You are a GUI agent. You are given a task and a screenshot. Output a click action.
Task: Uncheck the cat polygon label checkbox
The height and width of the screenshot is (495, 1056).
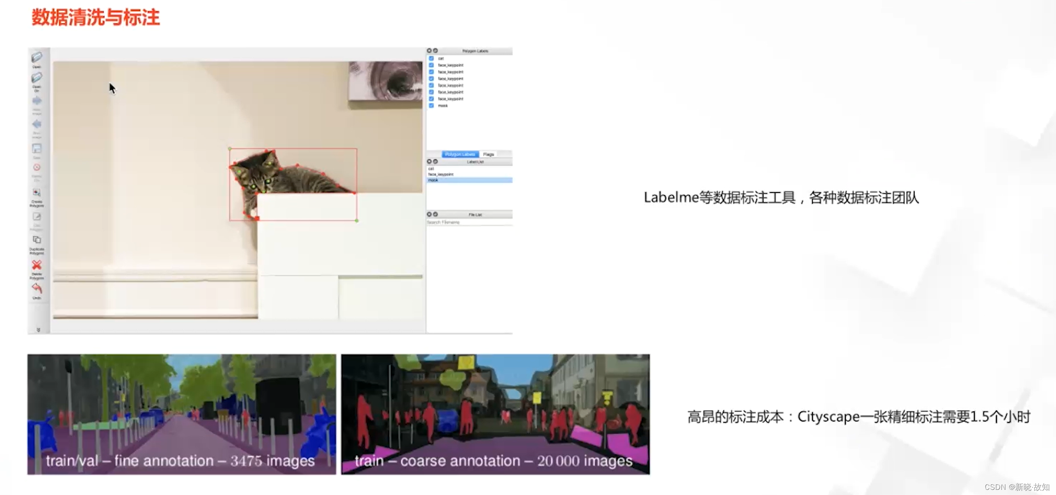point(431,58)
